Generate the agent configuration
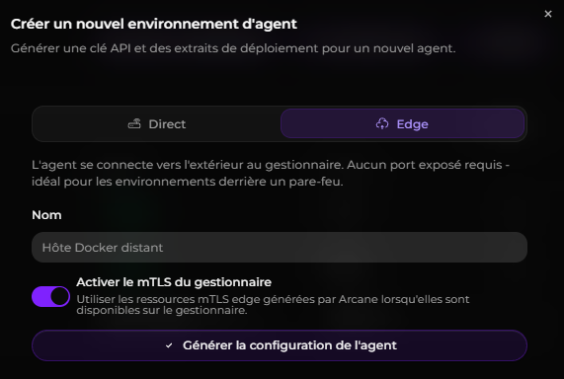This screenshot has width=564, height=379. click(x=280, y=345)
